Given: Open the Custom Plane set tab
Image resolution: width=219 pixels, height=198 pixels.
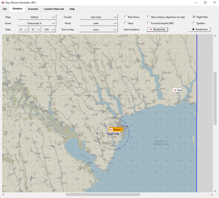Looking at the screenshot, I should click(54, 9).
